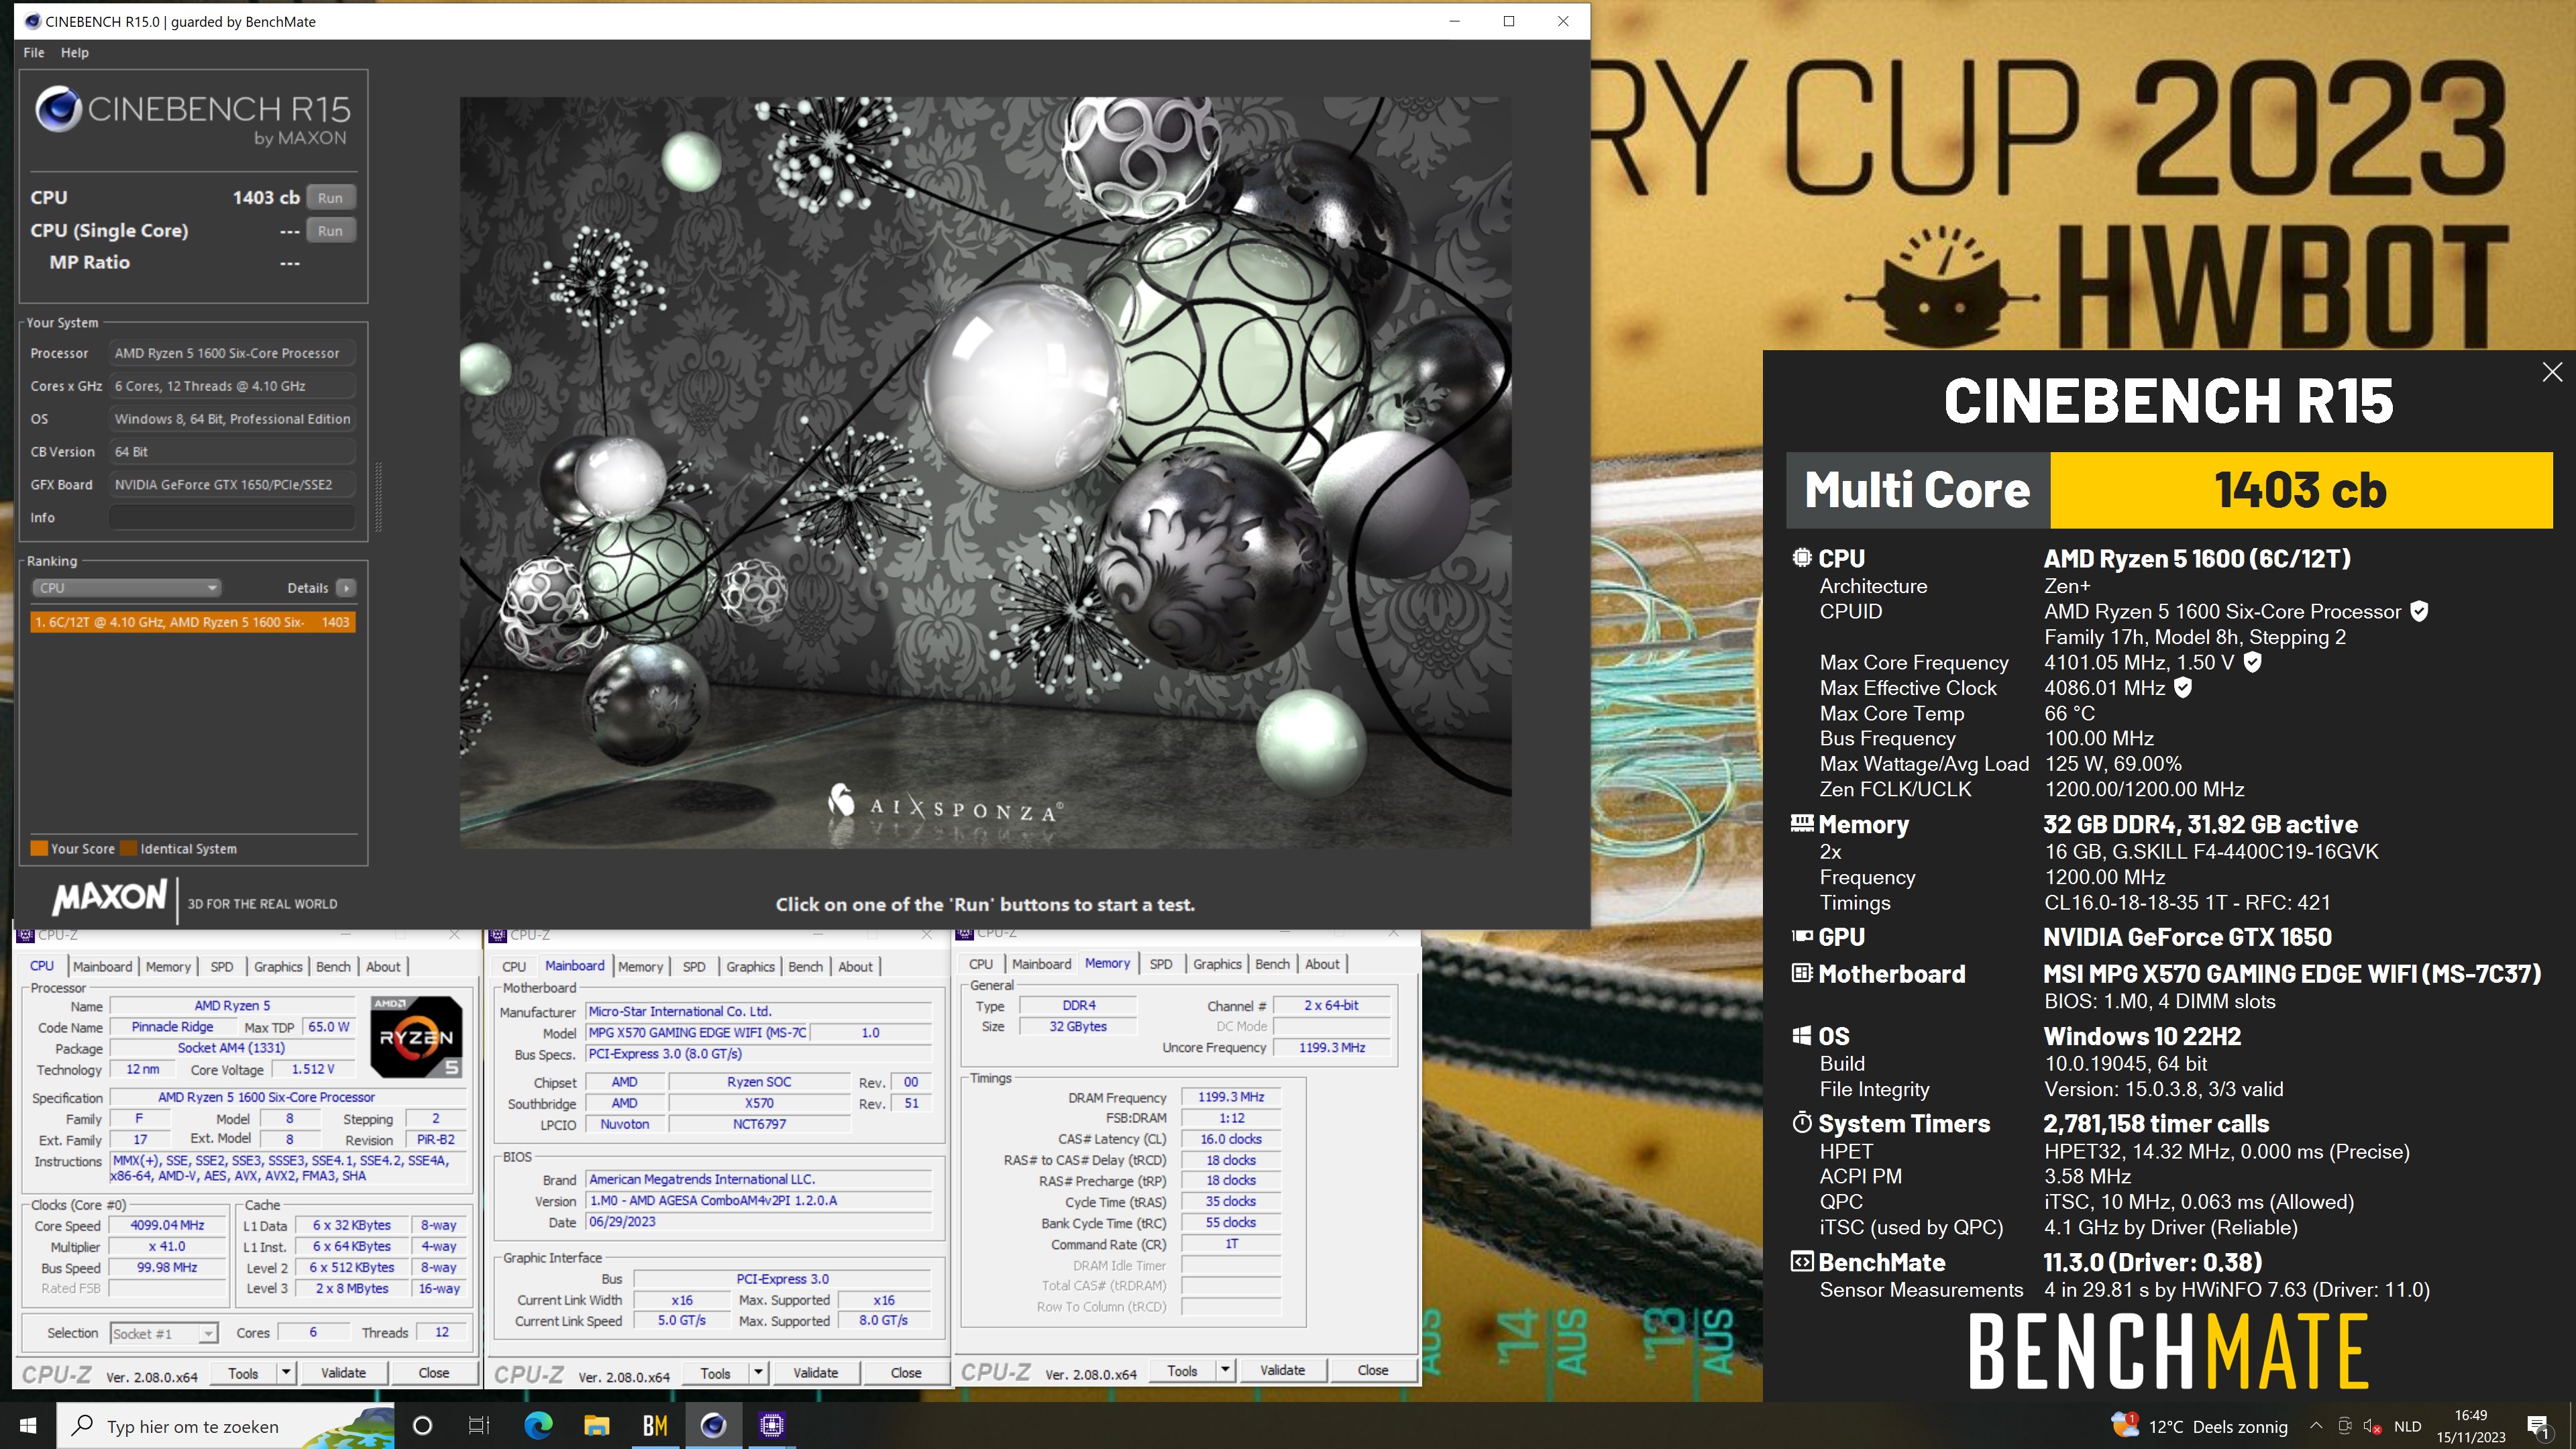Switch to CPU-Z taskbar icon
This screenshot has width=2576, height=1449.
point(771,1425)
